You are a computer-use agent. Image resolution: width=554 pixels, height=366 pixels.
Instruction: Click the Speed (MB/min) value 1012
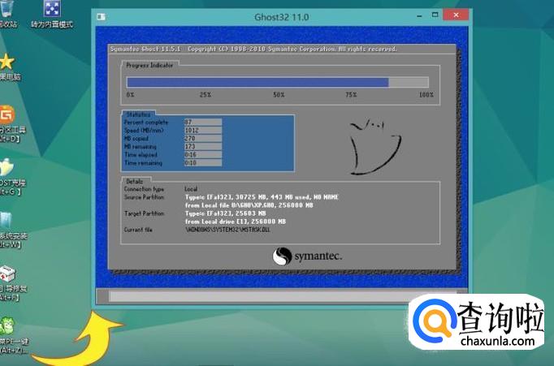pos(203,130)
